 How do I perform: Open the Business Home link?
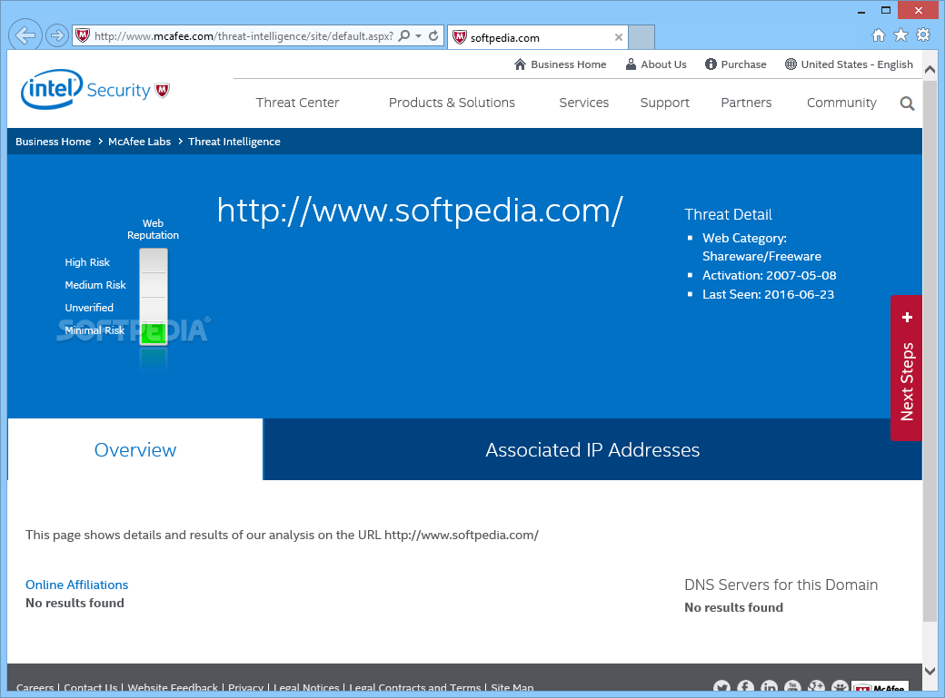point(560,64)
